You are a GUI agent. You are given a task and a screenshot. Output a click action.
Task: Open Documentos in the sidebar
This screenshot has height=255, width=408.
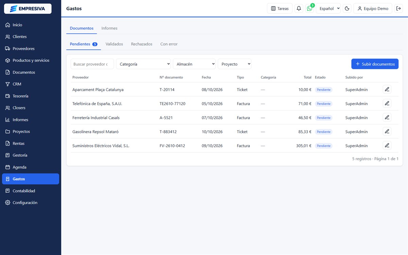point(31,72)
